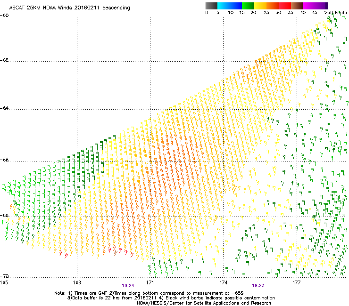This screenshot has height=306, width=349.
Task: Click the 'NOAA/NESDIS/Center for Satellite Applications and Research' credit
Action: (x=204, y=303)
